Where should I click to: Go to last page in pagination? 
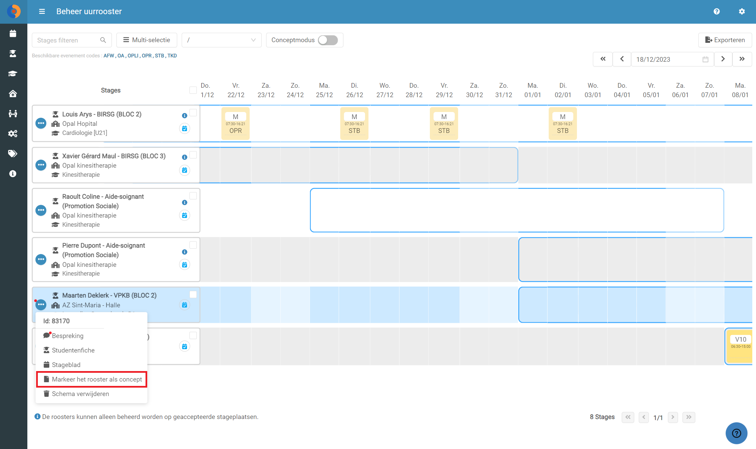point(688,417)
